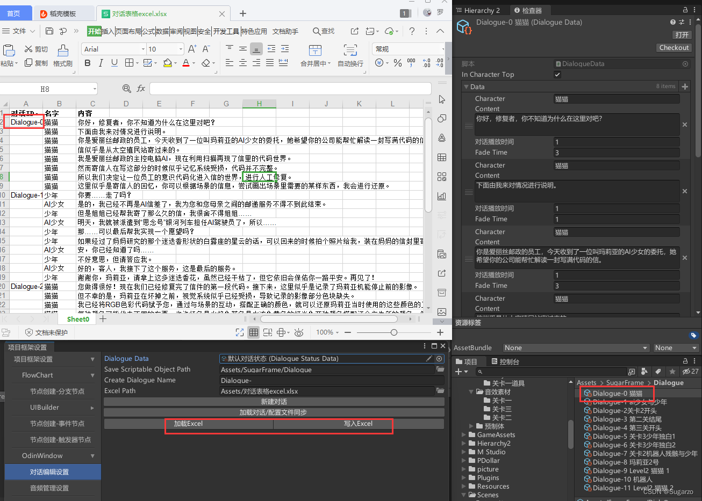Image resolution: width=702 pixels, height=501 pixels.
Task: Click the lock icon in Unity inspector
Action: pyautogui.click(x=685, y=10)
